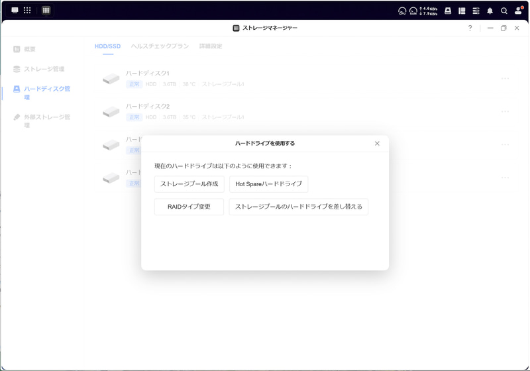The image size is (530, 371).
Task: Open ストレージ管理 in the sidebar
Action: tap(38, 69)
